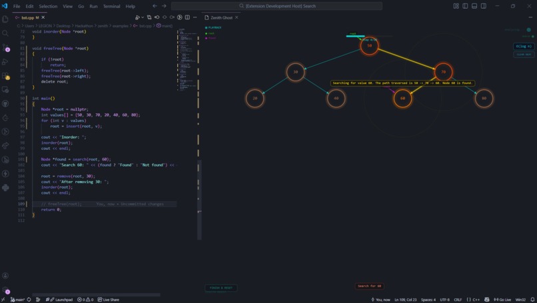Click the Split Editor Right icon
The image size is (537, 303).
(187, 17)
